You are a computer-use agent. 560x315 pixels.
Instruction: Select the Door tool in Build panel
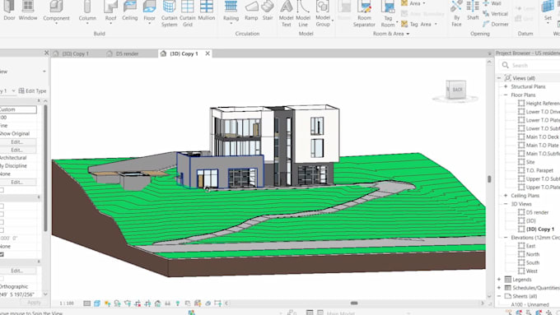(9, 11)
